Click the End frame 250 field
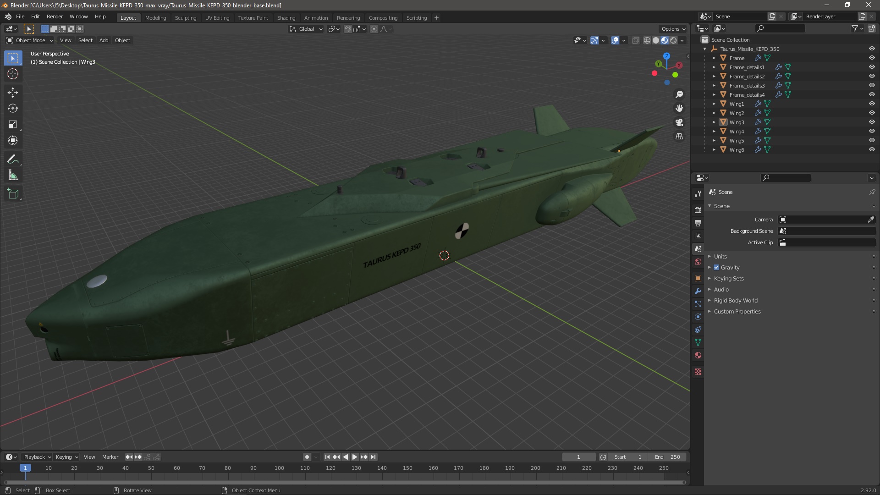The height and width of the screenshot is (495, 880). [x=667, y=457]
